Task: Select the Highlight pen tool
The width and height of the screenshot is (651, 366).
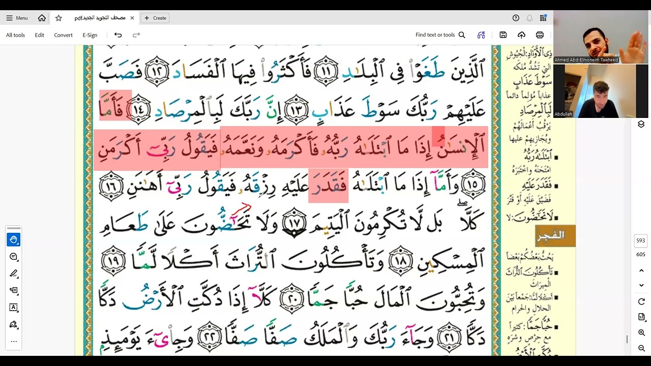Action: click(14, 273)
